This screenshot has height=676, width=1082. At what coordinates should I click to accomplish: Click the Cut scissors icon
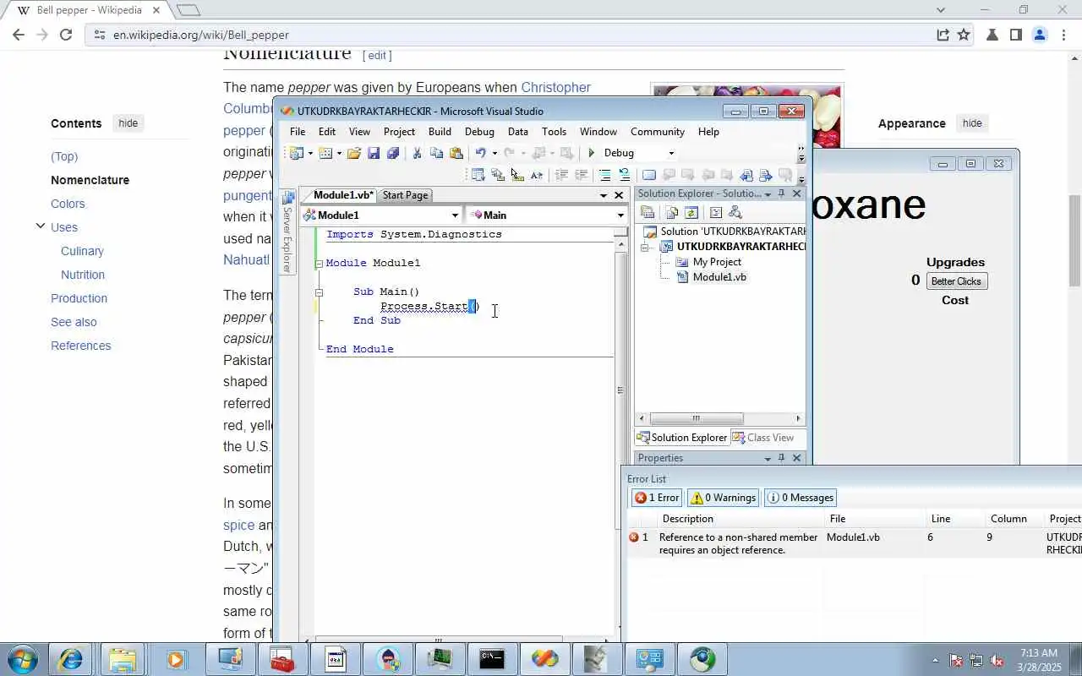point(417,153)
